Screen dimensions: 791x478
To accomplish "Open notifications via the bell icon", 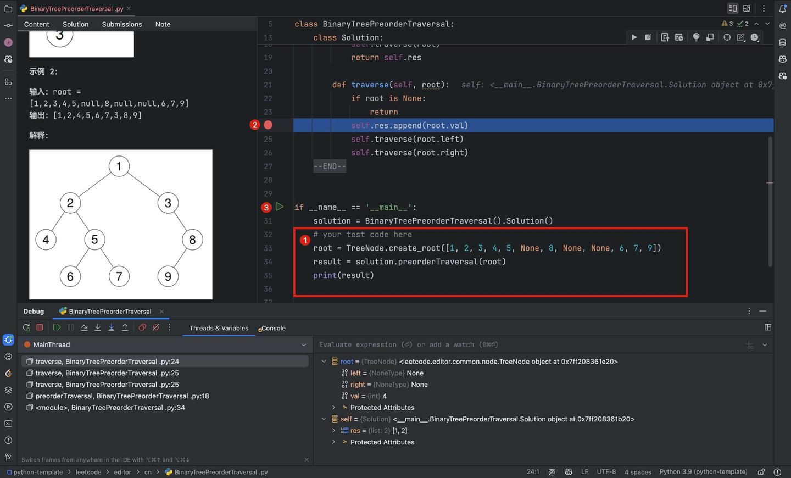I will coord(782,8).
